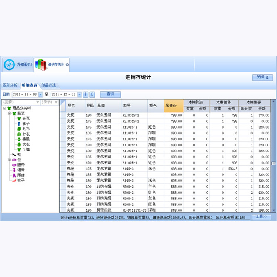Click the 进销存统计 bar chart icon

click(41, 65)
